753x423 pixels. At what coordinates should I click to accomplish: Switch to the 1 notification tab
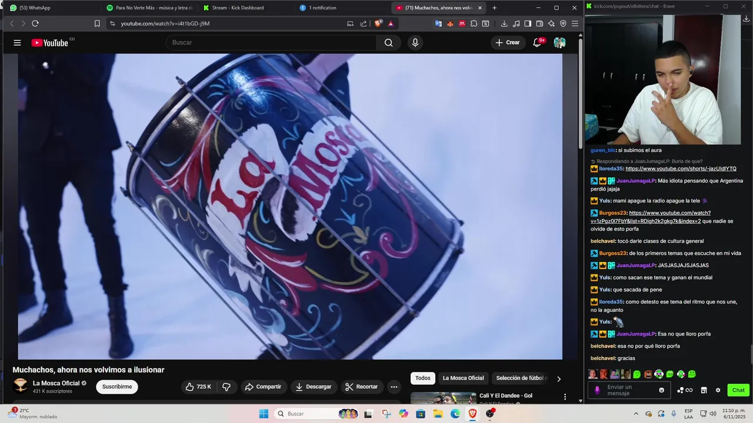click(x=341, y=8)
